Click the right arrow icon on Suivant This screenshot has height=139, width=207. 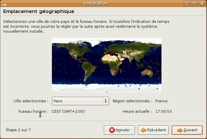tap(180, 130)
